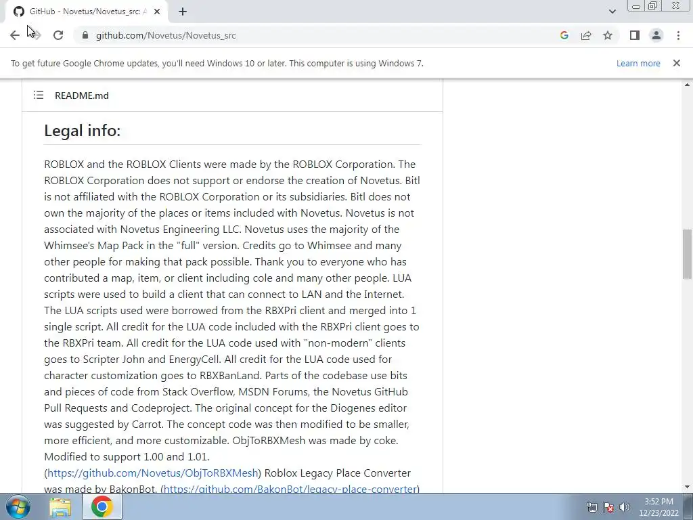
Task: Dismiss the Chrome update notification bar
Action: click(x=676, y=63)
